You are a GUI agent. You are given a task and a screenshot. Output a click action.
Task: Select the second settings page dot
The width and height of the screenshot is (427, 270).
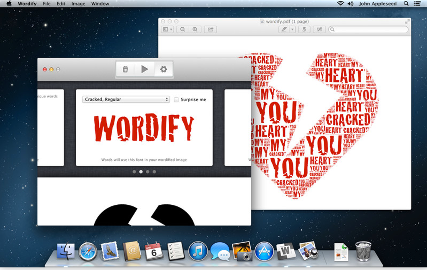141,172
